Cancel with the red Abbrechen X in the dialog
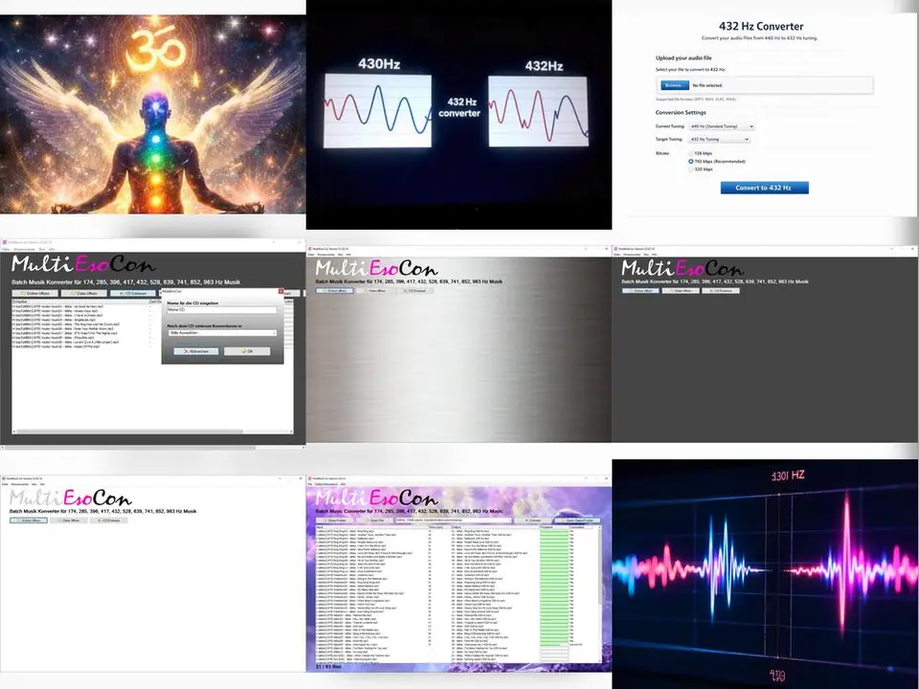 coord(196,351)
